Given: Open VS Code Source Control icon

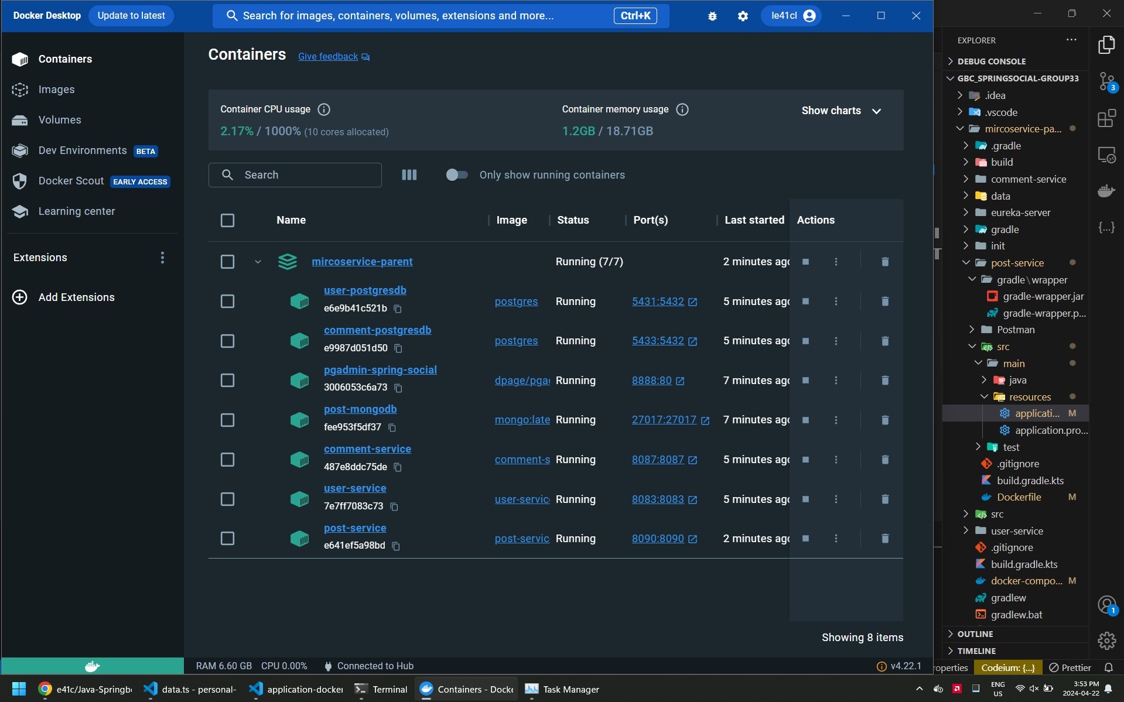Looking at the screenshot, I should pos(1106,82).
